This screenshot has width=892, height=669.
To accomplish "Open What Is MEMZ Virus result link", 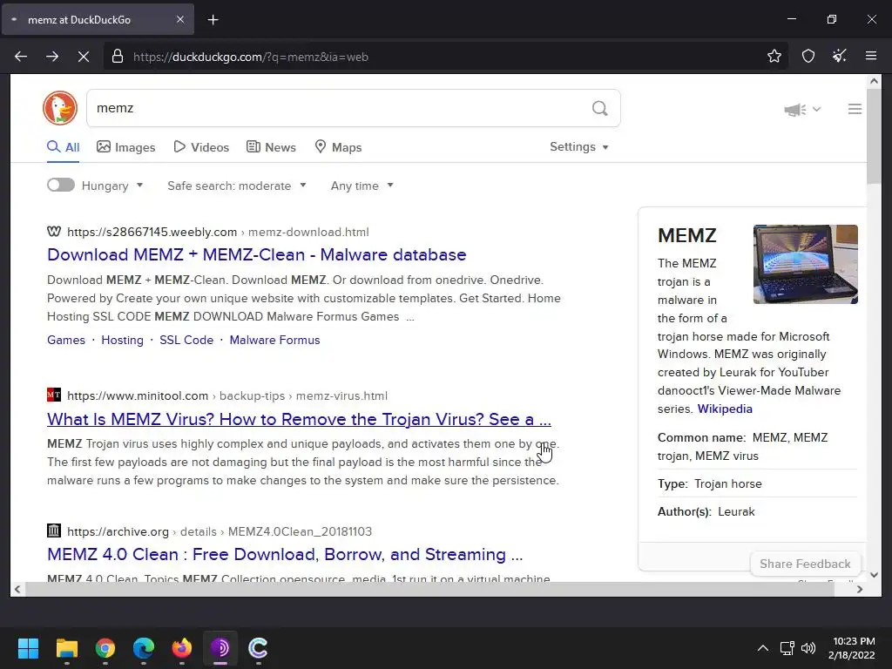I will 300,419.
